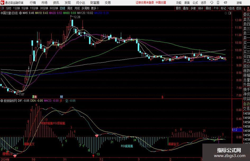Open the 公式 menu
Screen dimensions: 250x161
tap(195, 3)
